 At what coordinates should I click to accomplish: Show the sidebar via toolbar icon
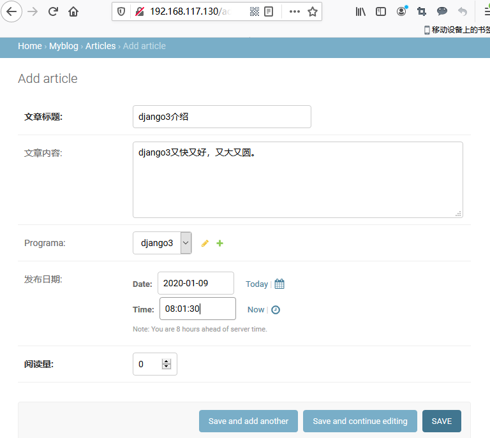[x=381, y=12]
